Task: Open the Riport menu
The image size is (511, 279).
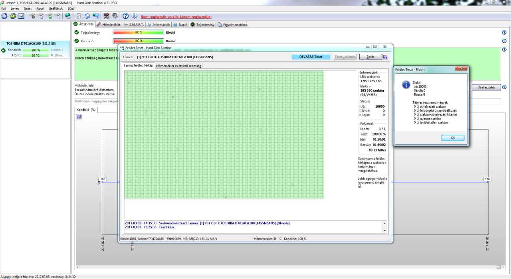Action: click(x=40, y=8)
